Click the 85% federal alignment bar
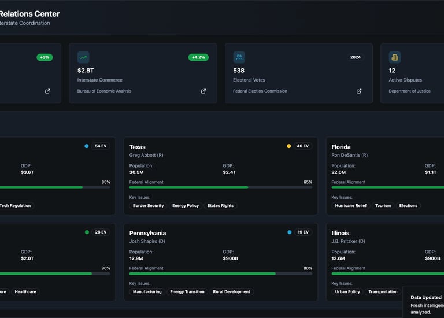Image resolution: width=444 pixels, height=318 pixels. coord(55,187)
